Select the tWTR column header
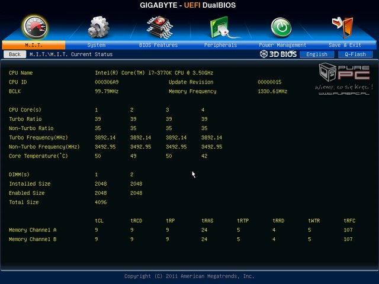379x284 pixels. point(314,221)
